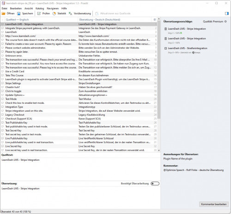
Task: Click translation 'Zum Auswählen anklicken'
Action: (x=93, y=91)
